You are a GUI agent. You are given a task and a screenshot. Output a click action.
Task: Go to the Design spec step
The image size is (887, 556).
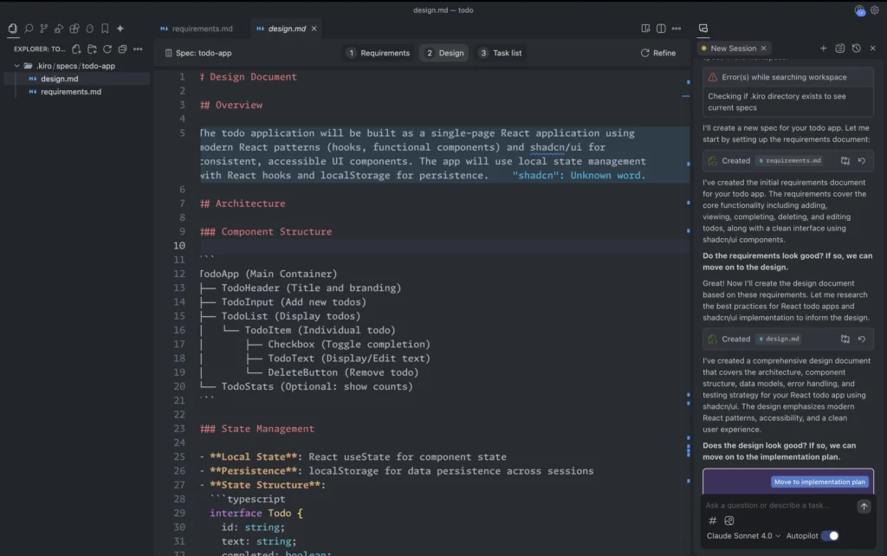click(x=444, y=53)
